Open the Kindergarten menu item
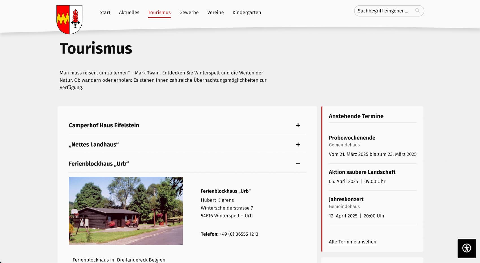 (247, 12)
